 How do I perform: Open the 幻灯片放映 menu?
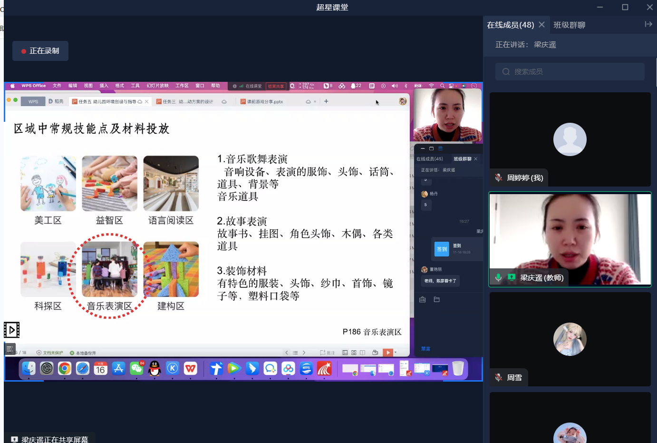pyautogui.click(x=157, y=86)
